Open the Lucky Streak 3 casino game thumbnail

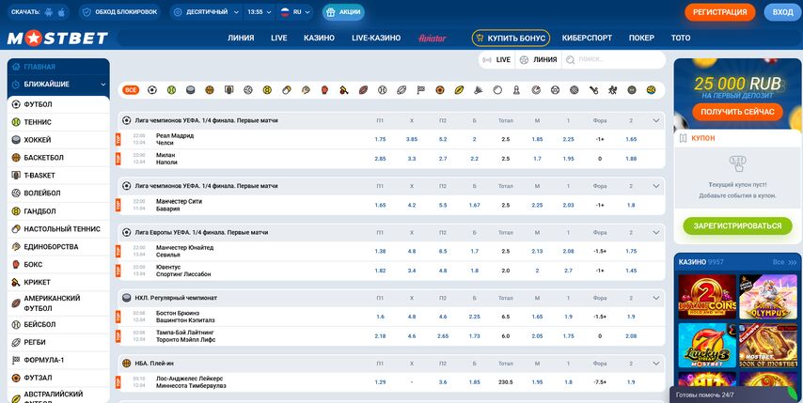[x=707, y=345]
